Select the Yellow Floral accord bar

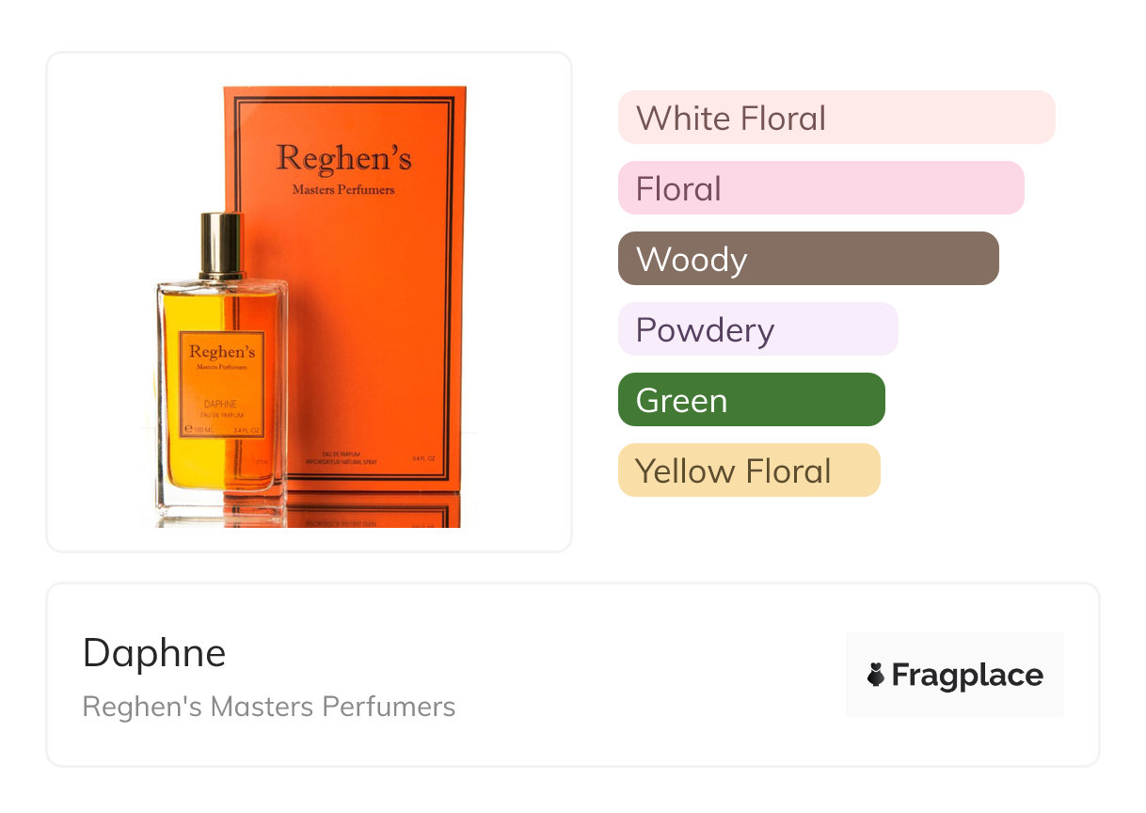pyautogui.click(x=748, y=470)
